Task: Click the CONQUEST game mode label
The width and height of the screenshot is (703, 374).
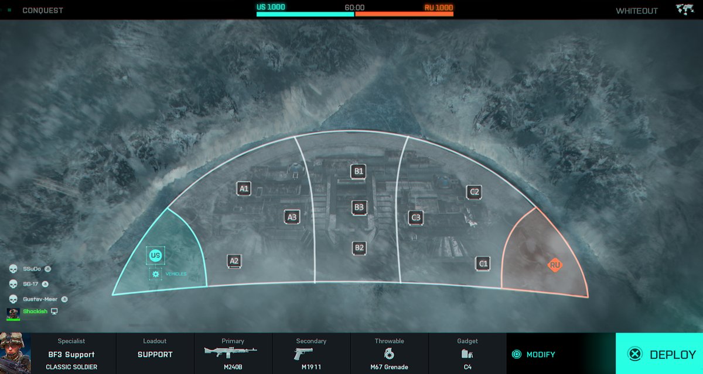Action: point(43,11)
